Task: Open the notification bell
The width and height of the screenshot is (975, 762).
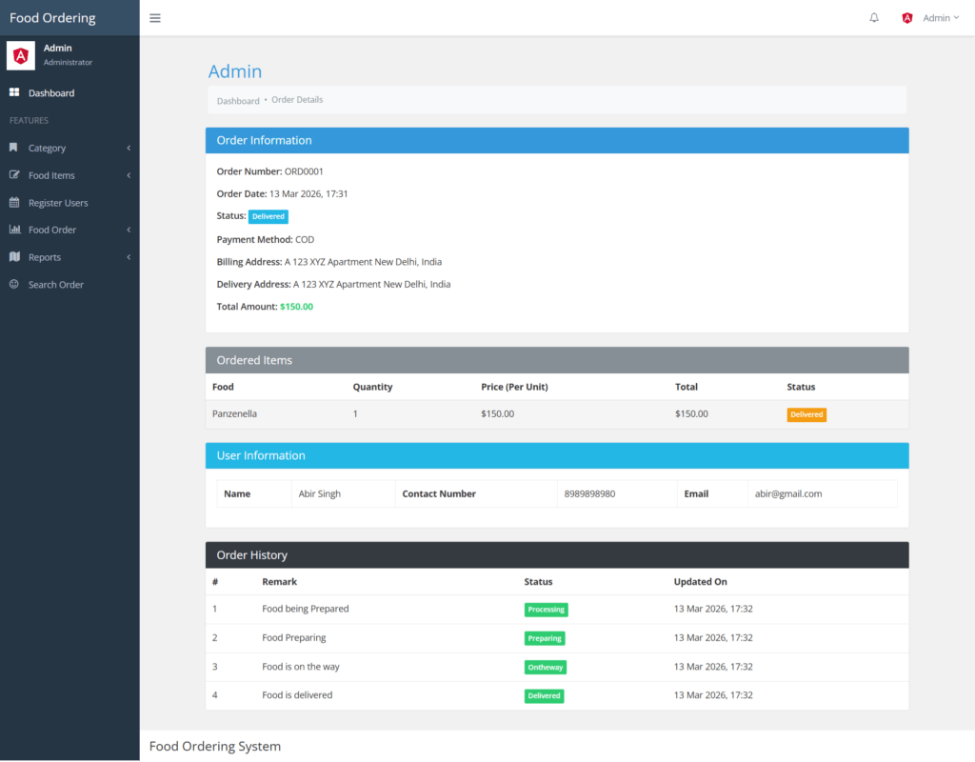Action: coord(873,17)
